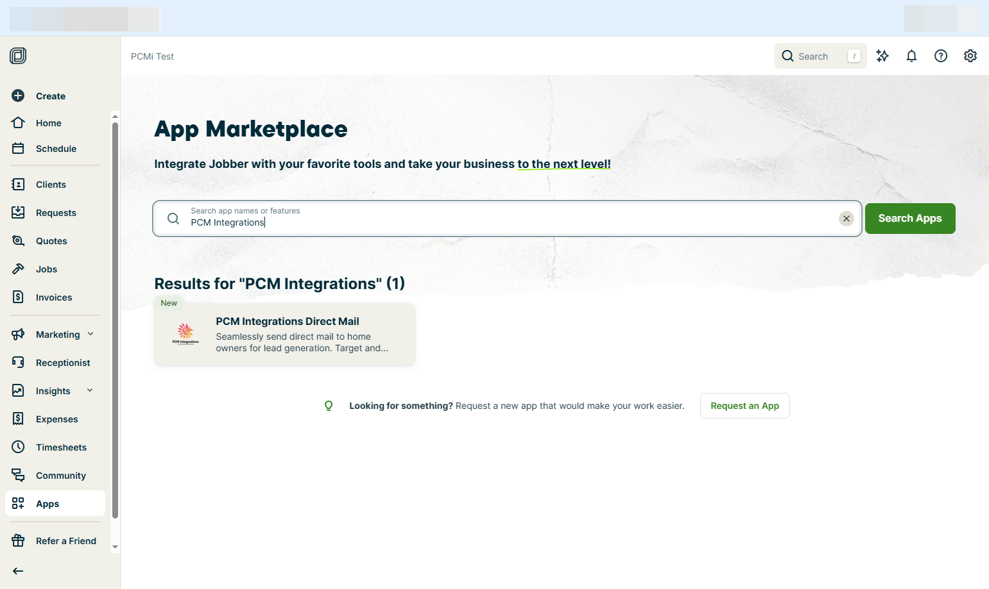The height and width of the screenshot is (589, 989).
Task: Click the Insights chart icon
Action: coord(18,390)
